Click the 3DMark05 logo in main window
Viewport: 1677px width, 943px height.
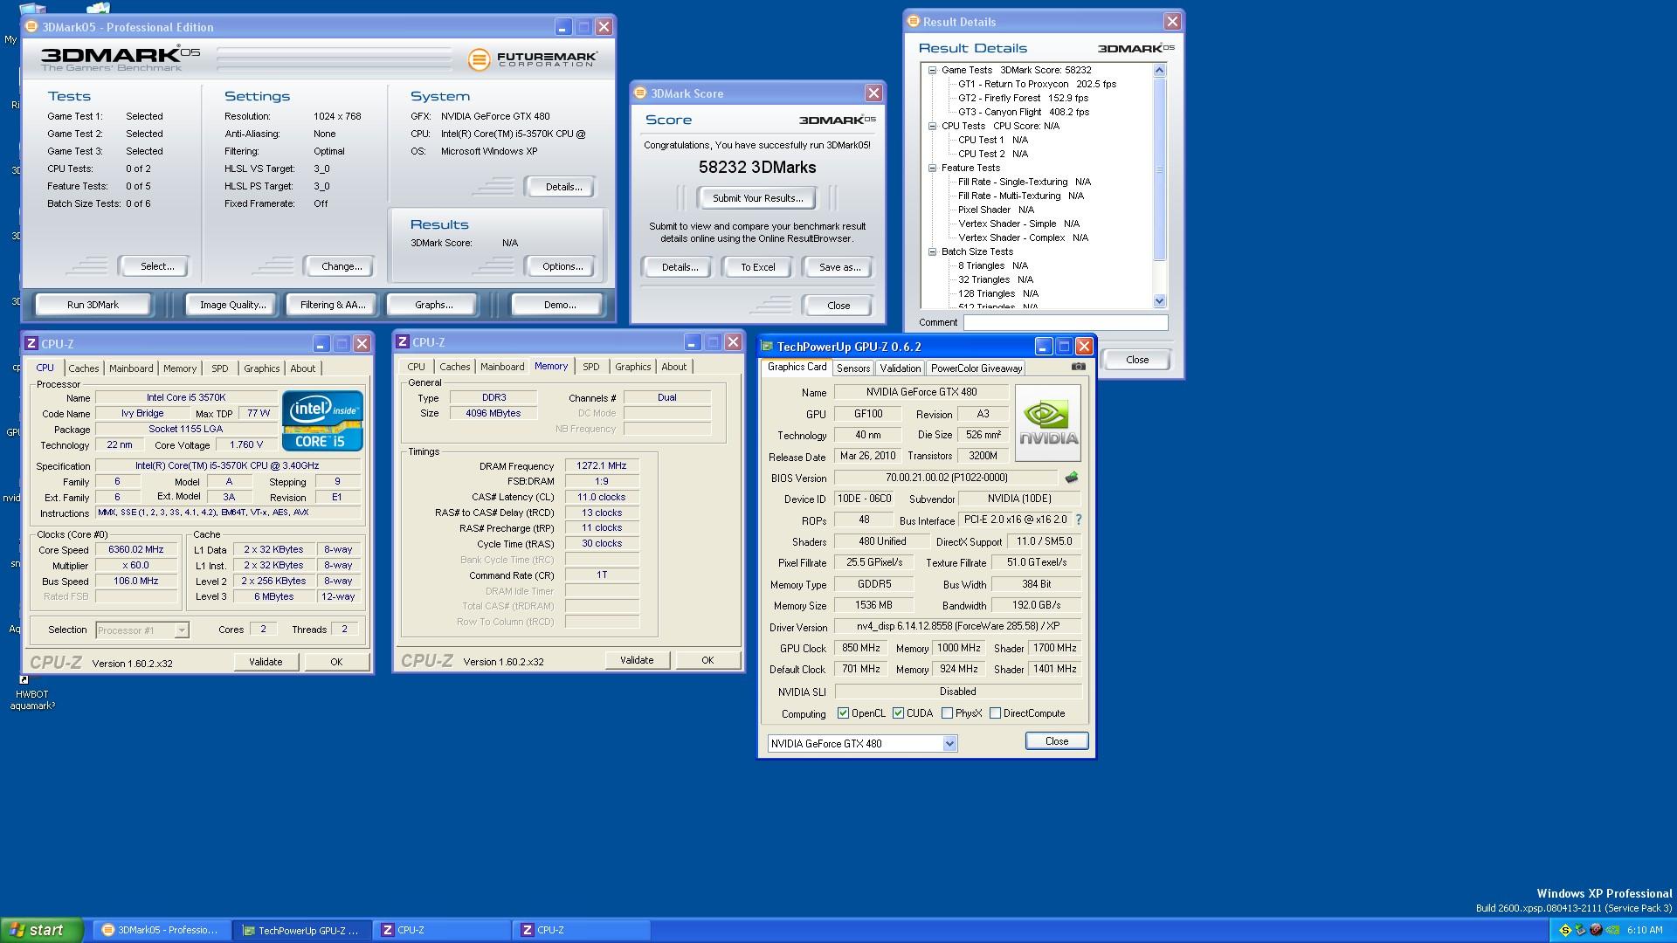pyautogui.click(x=120, y=59)
